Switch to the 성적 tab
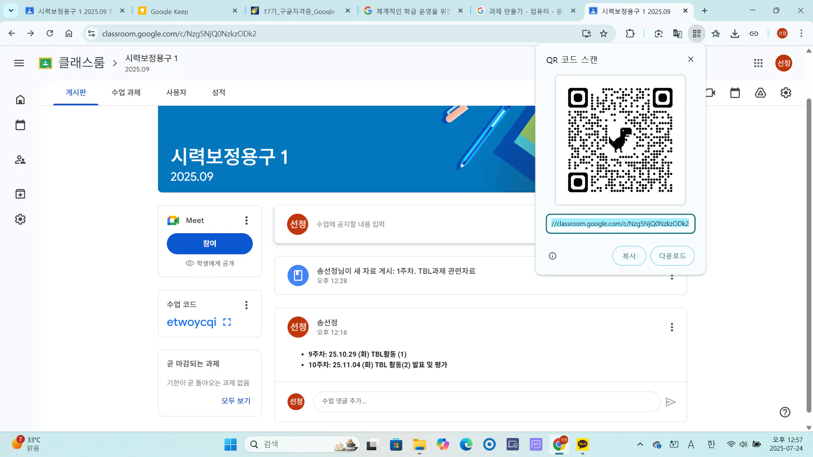 click(219, 92)
